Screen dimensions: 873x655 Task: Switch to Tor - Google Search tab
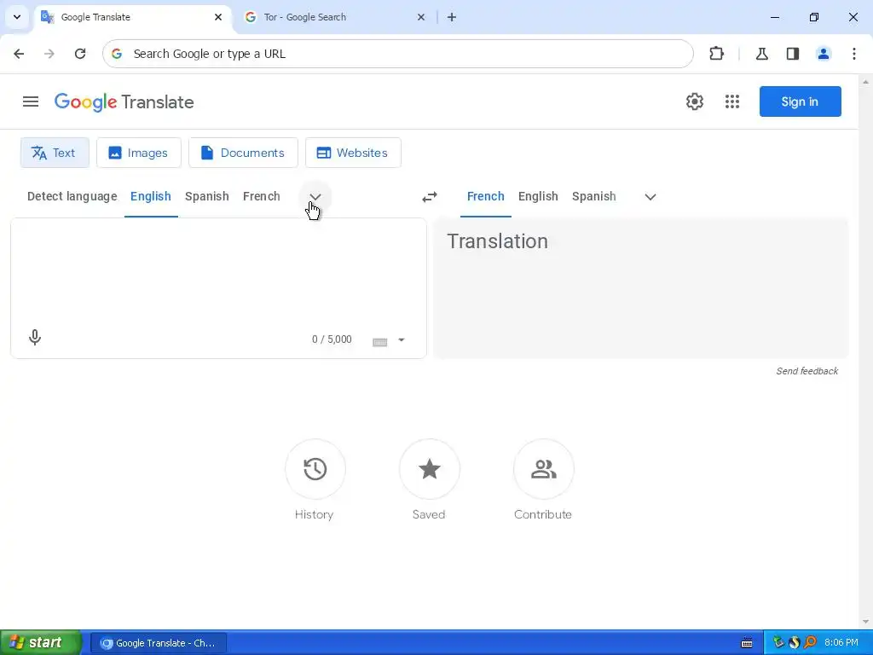click(x=334, y=17)
